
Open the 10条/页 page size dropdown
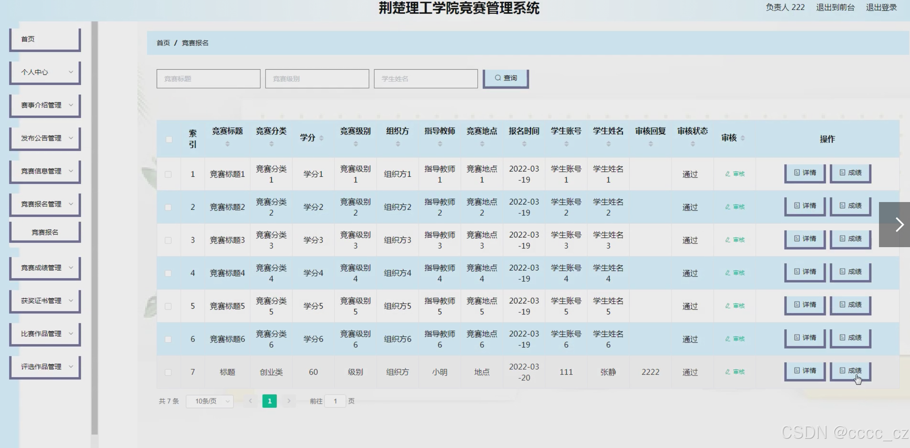pyautogui.click(x=210, y=401)
